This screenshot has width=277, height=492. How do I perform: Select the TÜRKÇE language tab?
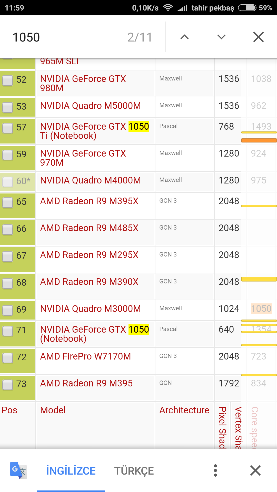tap(134, 471)
